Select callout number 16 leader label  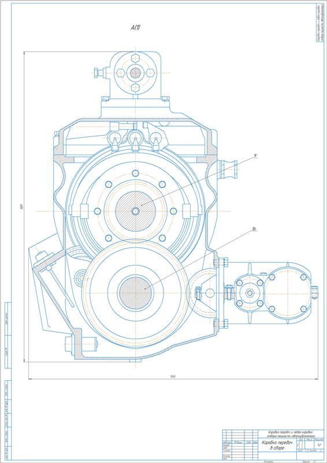254,229
